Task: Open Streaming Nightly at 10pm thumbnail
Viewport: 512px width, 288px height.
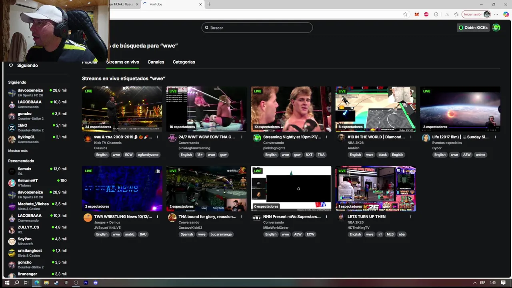Action: pyautogui.click(x=291, y=109)
